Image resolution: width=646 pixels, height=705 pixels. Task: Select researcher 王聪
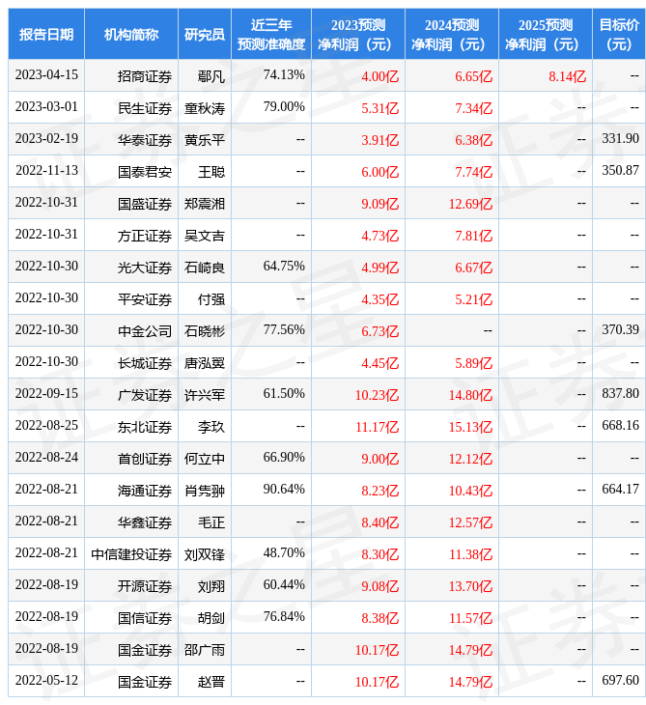[x=211, y=172]
